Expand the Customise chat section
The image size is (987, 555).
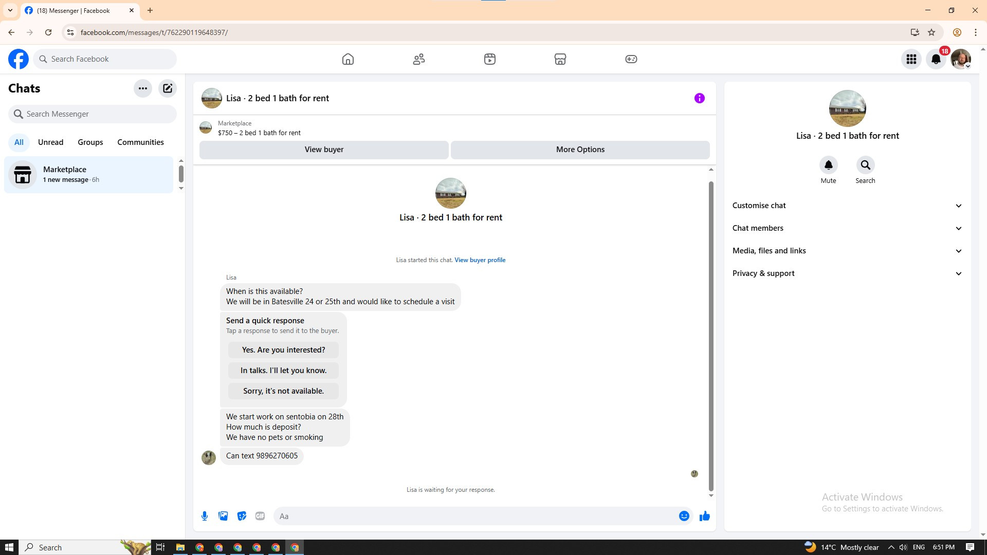[847, 206]
